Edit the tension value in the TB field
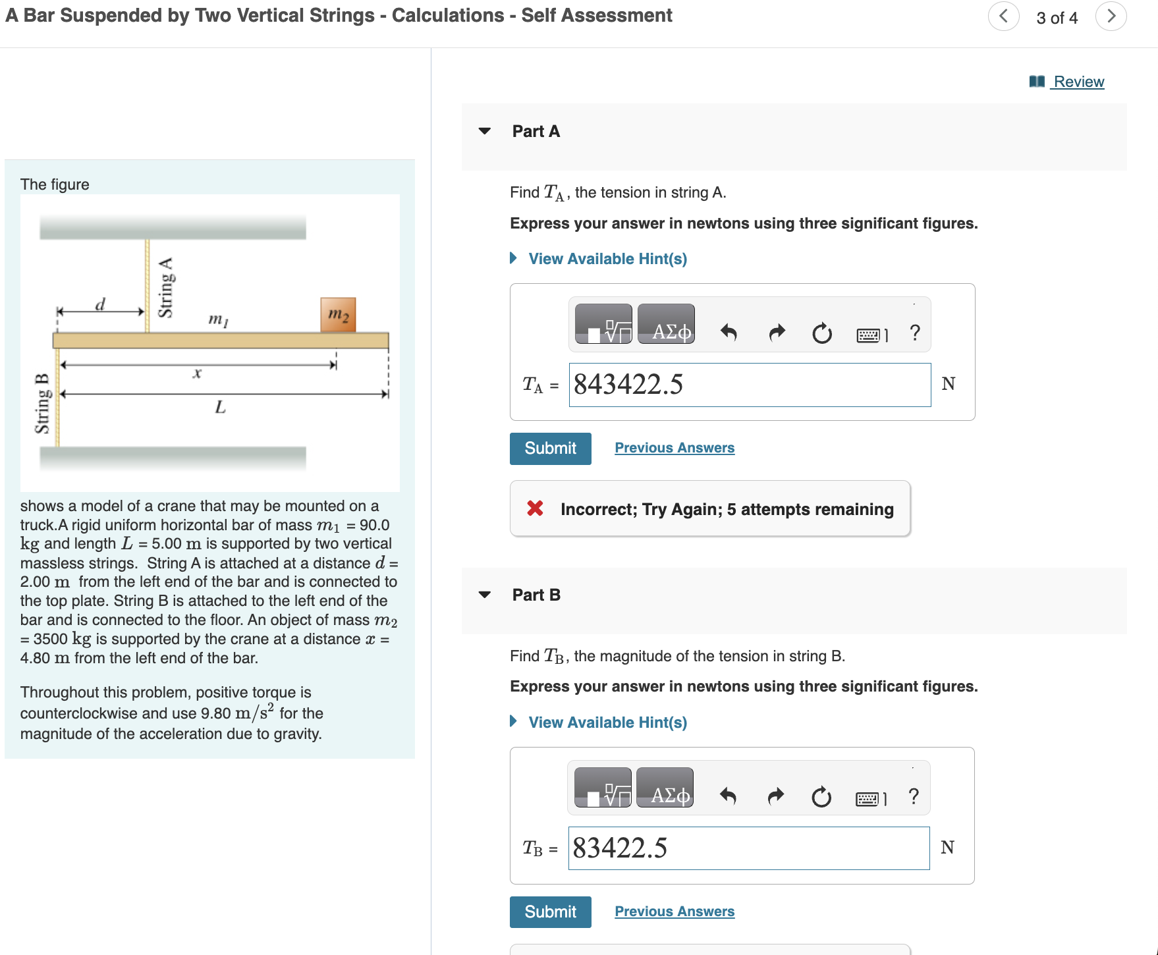The image size is (1158, 955). point(748,848)
